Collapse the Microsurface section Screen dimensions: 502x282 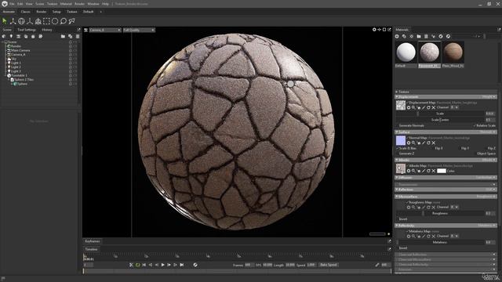tap(397, 197)
